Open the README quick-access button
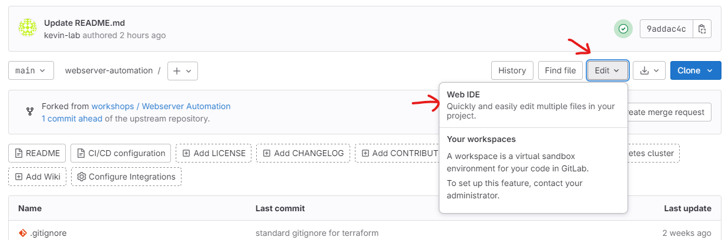Image resolution: width=725 pixels, height=240 pixels. (x=37, y=153)
